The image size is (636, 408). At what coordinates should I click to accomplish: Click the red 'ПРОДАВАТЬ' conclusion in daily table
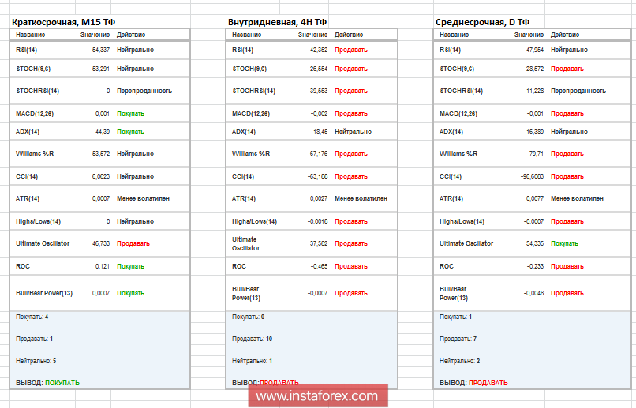pyautogui.click(x=488, y=383)
